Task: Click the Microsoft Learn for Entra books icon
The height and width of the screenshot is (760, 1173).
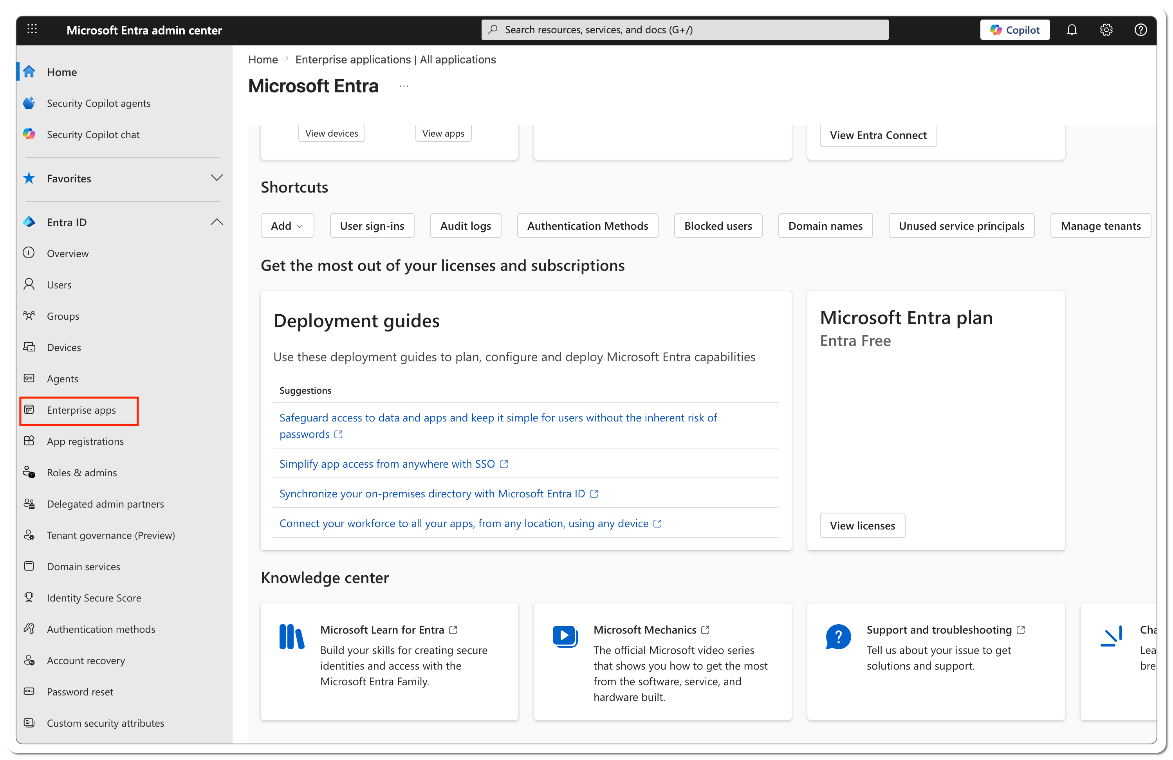Action: (x=292, y=636)
